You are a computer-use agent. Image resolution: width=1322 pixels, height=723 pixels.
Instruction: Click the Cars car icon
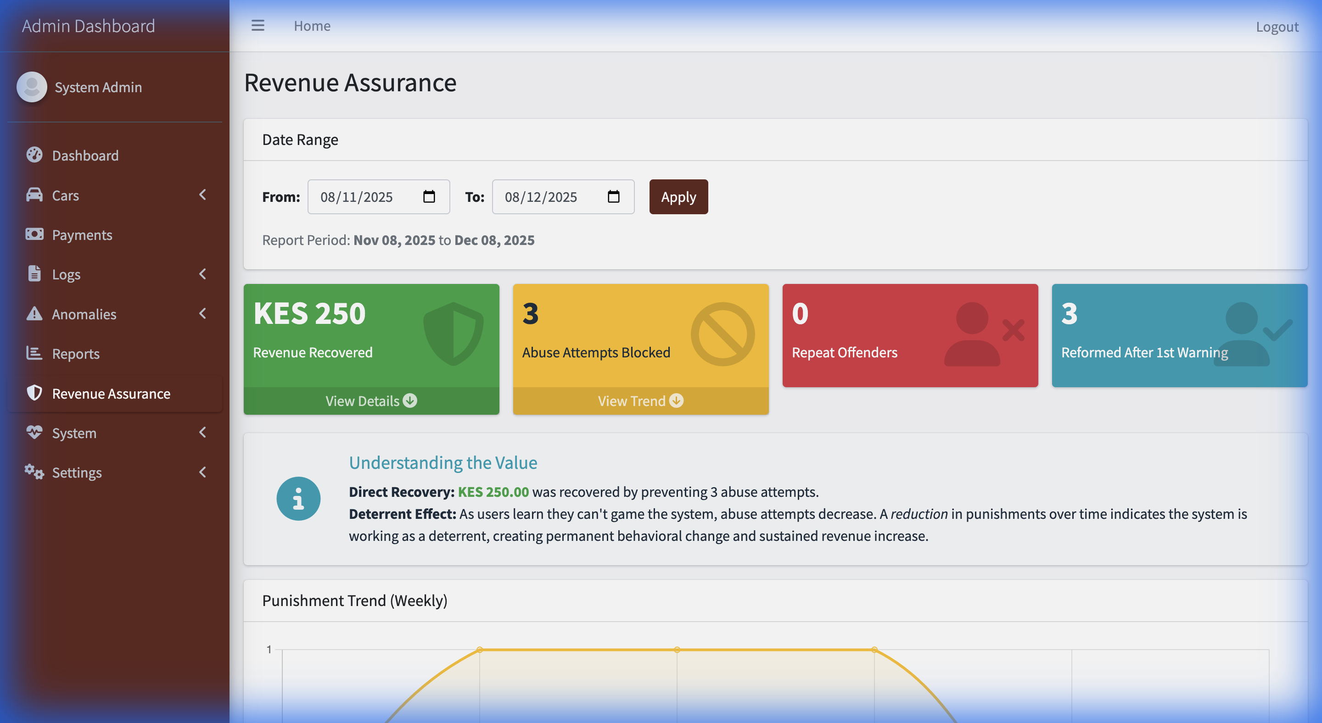tap(34, 195)
